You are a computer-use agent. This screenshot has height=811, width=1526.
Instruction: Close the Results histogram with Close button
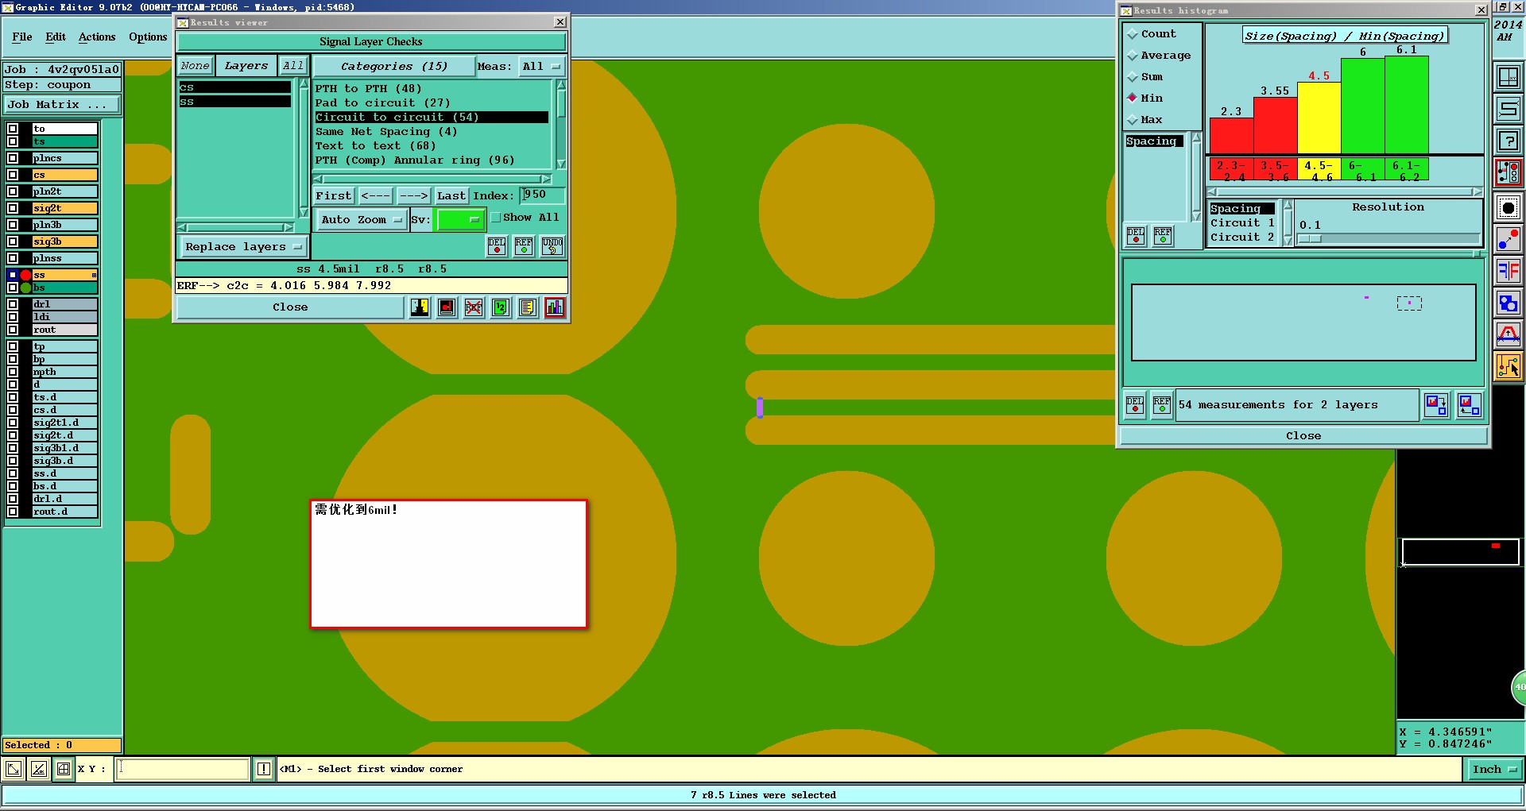coord(1303,436)
